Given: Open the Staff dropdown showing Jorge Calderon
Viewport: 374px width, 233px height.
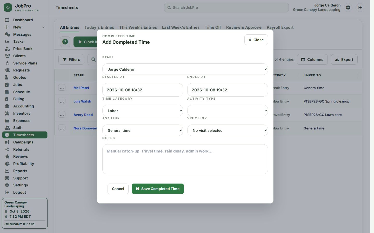Looking at the screenshot, I should coord(185,69).
